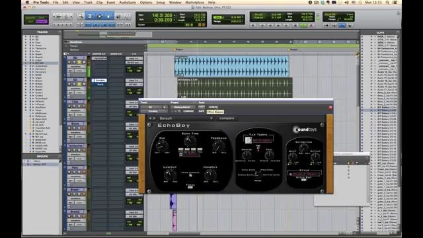Click the EchoBoy Output knob
The height and width of the screenshot is (238, 423).
click(x=315, y=157)
